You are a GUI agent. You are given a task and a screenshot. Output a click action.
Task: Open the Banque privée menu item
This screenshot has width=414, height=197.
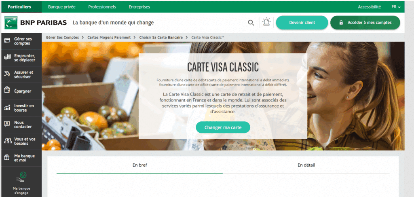(62, 7)
